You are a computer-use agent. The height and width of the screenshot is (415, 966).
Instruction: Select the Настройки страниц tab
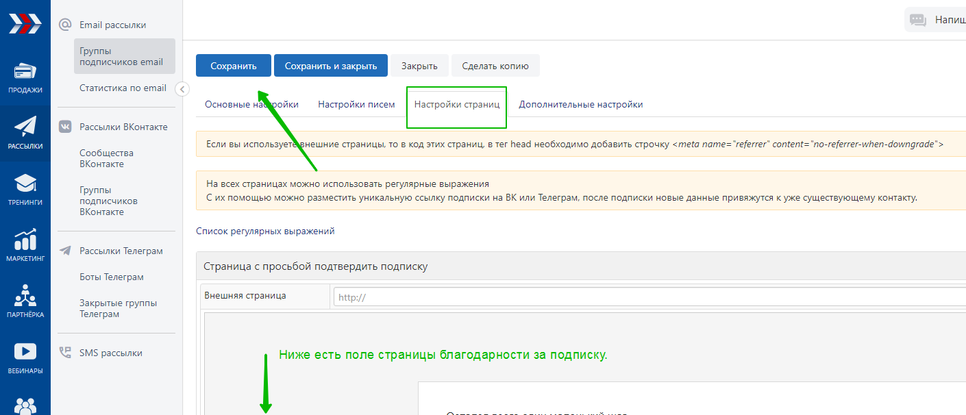point(456,105)
